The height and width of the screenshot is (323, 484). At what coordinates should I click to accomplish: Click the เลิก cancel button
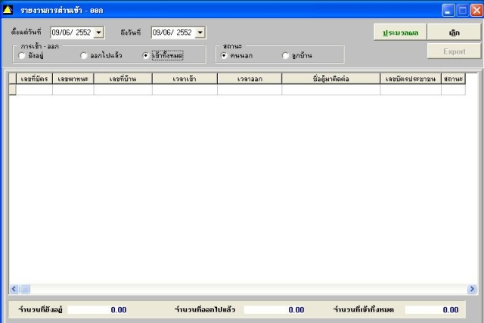[454, 33]
